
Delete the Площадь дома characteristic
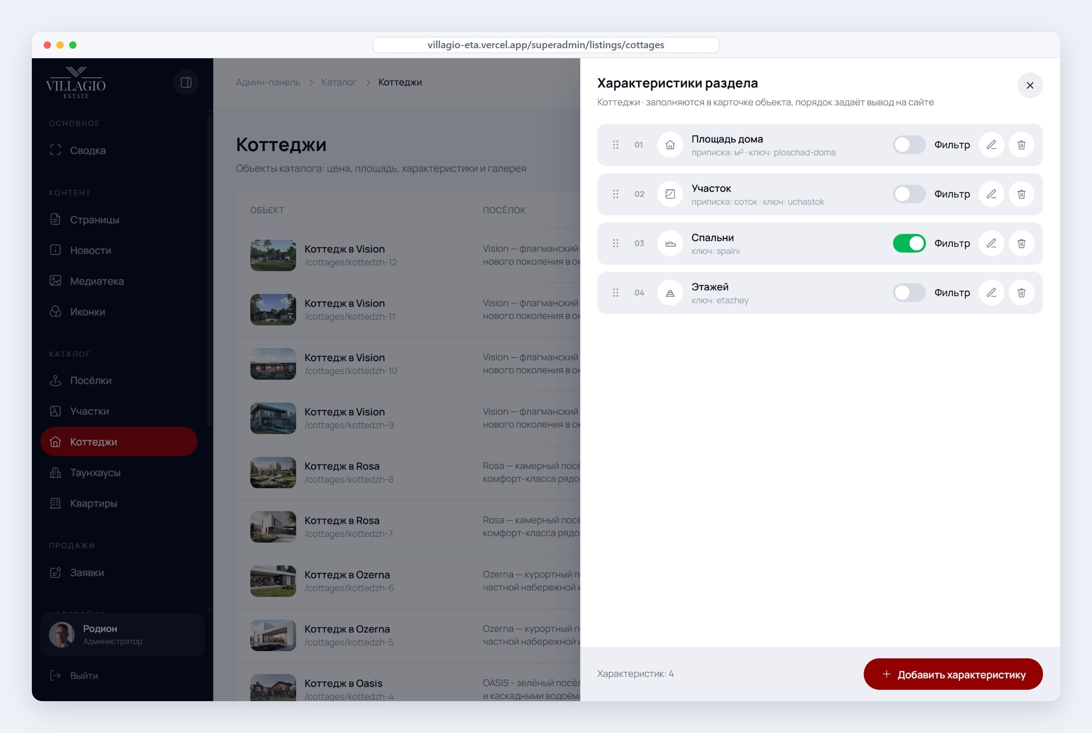(1021, 145)
